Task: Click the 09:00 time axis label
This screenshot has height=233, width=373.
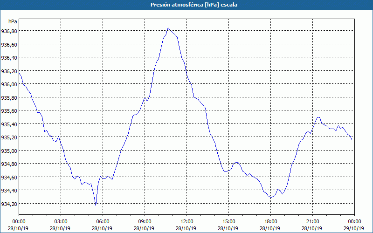Action: coord(145,222)
